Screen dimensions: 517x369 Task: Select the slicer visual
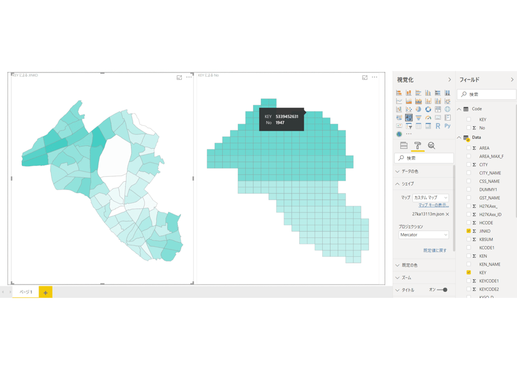408,126
